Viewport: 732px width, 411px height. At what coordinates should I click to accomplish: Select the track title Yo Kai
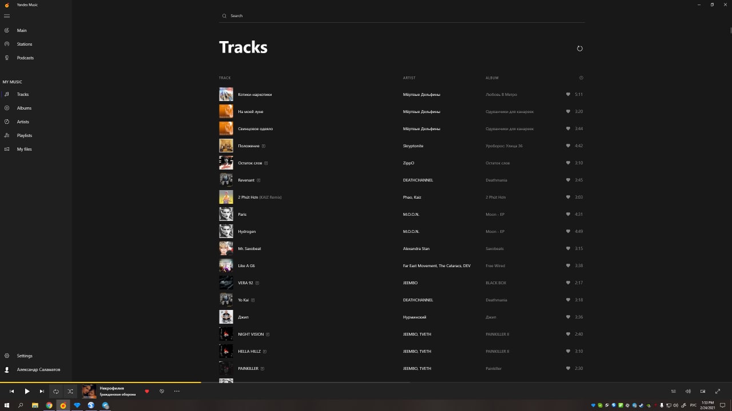[x=244, y=300]
